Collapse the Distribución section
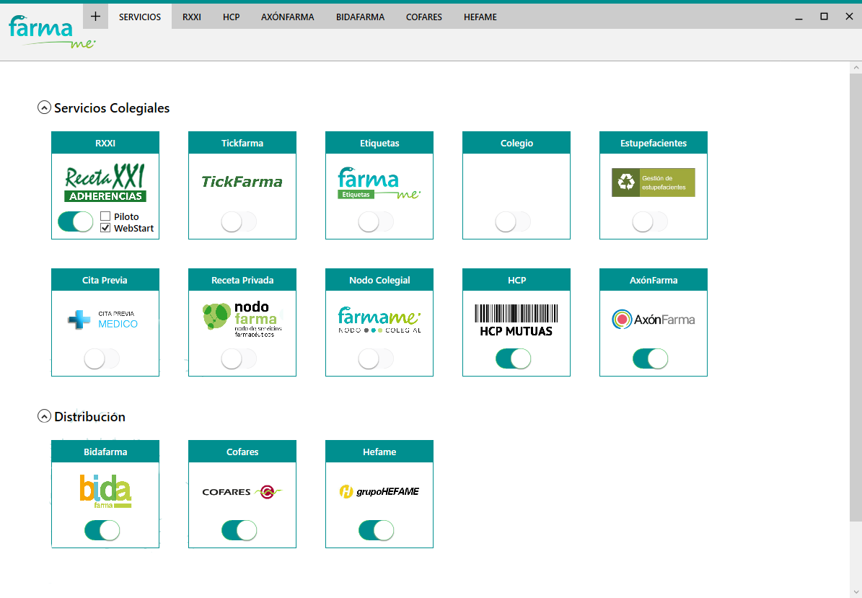 click(44, 416)
